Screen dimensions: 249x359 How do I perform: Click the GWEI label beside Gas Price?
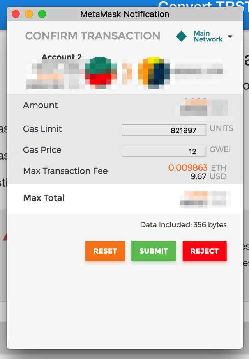click(220, 149)
